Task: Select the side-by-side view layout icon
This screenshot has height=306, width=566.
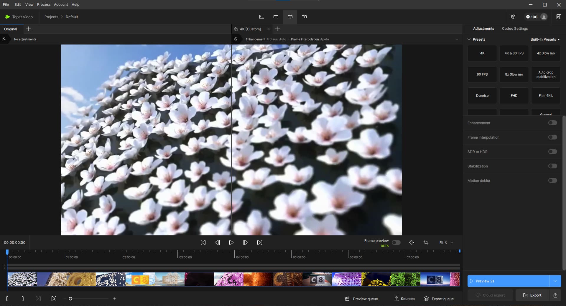Action: 304,17
